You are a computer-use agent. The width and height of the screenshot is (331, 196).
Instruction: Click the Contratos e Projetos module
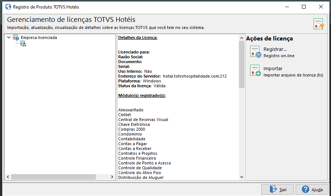pyautogui.click(x=138, y=154)
